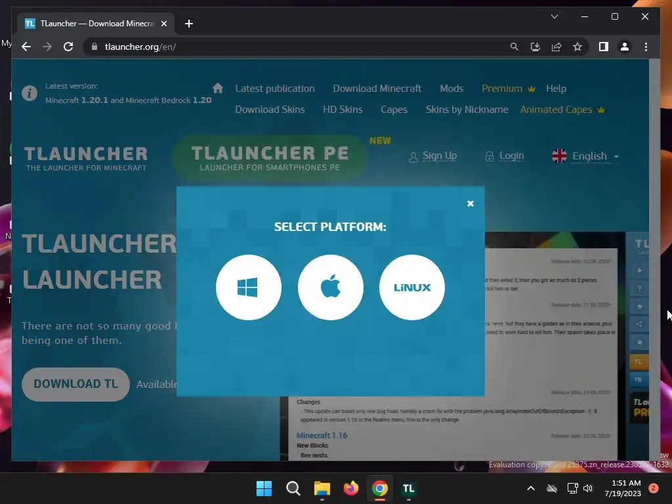The image size is (672, 504).
Task: Click the TLauncher logo
Action: pos(86,159)
